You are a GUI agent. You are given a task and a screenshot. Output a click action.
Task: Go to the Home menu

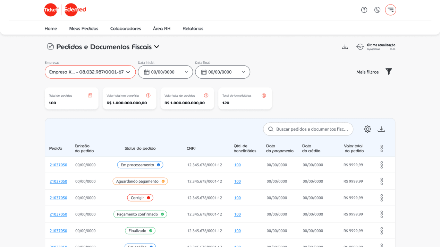(51, 28)
